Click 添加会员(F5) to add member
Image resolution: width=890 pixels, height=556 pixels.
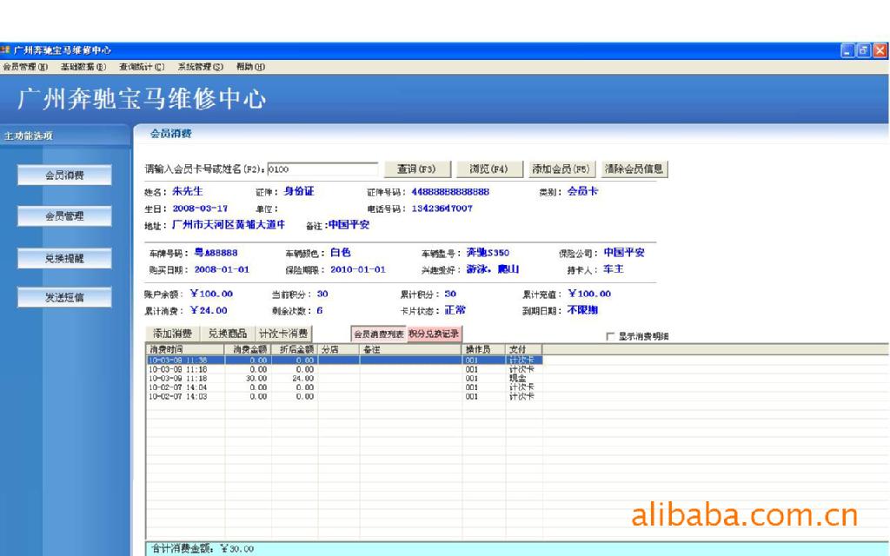561,169
